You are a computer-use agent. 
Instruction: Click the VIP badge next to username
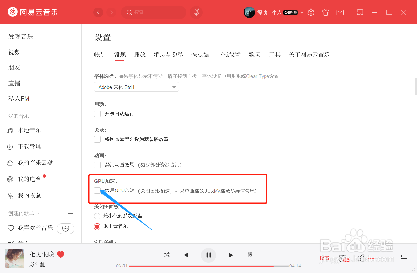[x=290, y=12]
